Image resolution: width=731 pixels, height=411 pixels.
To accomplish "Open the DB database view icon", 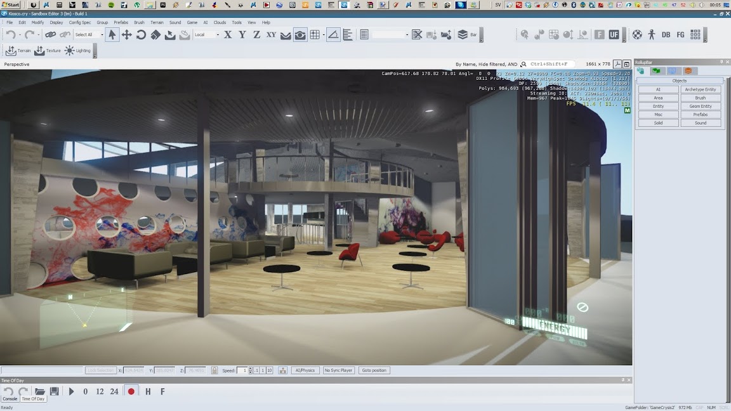I will tap(666, 35).
